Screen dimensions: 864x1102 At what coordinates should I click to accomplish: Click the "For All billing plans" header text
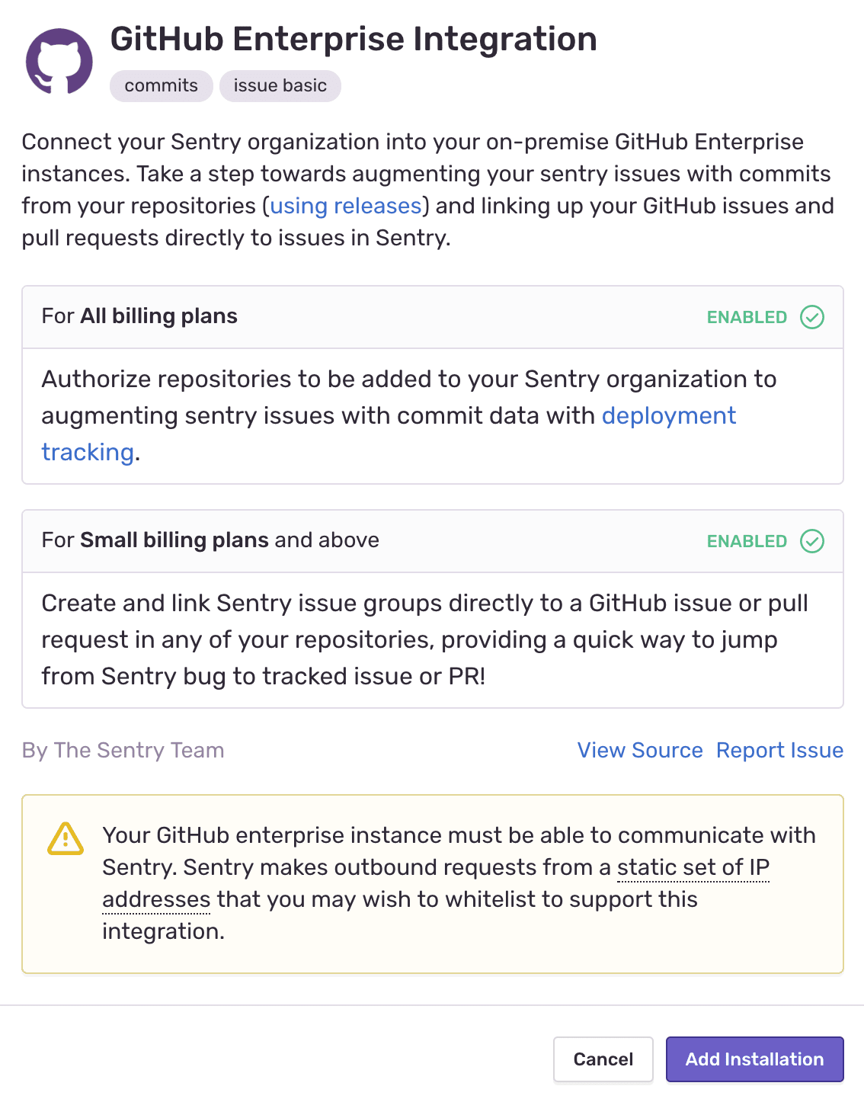point(139,316)
